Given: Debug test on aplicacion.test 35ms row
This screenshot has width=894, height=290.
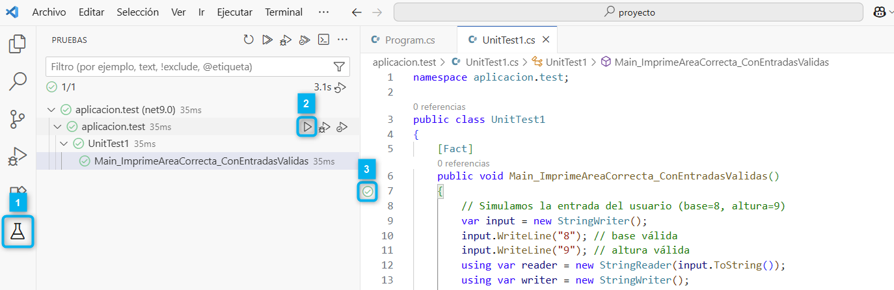Looking at the screenshot, I should tap(324, 126).
